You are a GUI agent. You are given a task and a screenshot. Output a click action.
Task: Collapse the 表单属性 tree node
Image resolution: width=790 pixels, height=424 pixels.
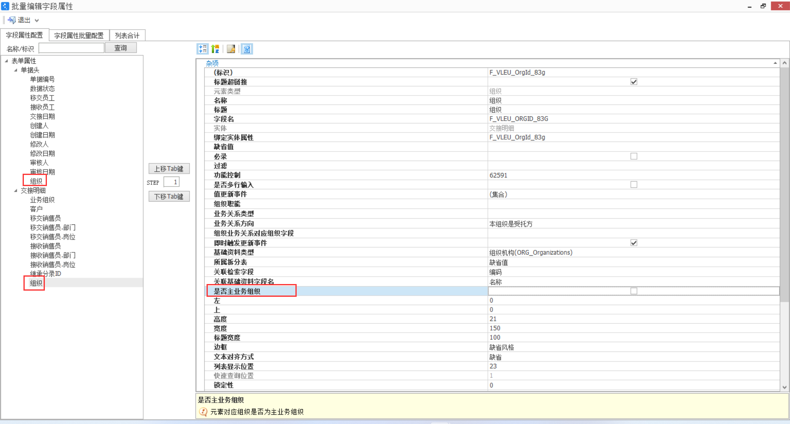click(7, 61)
